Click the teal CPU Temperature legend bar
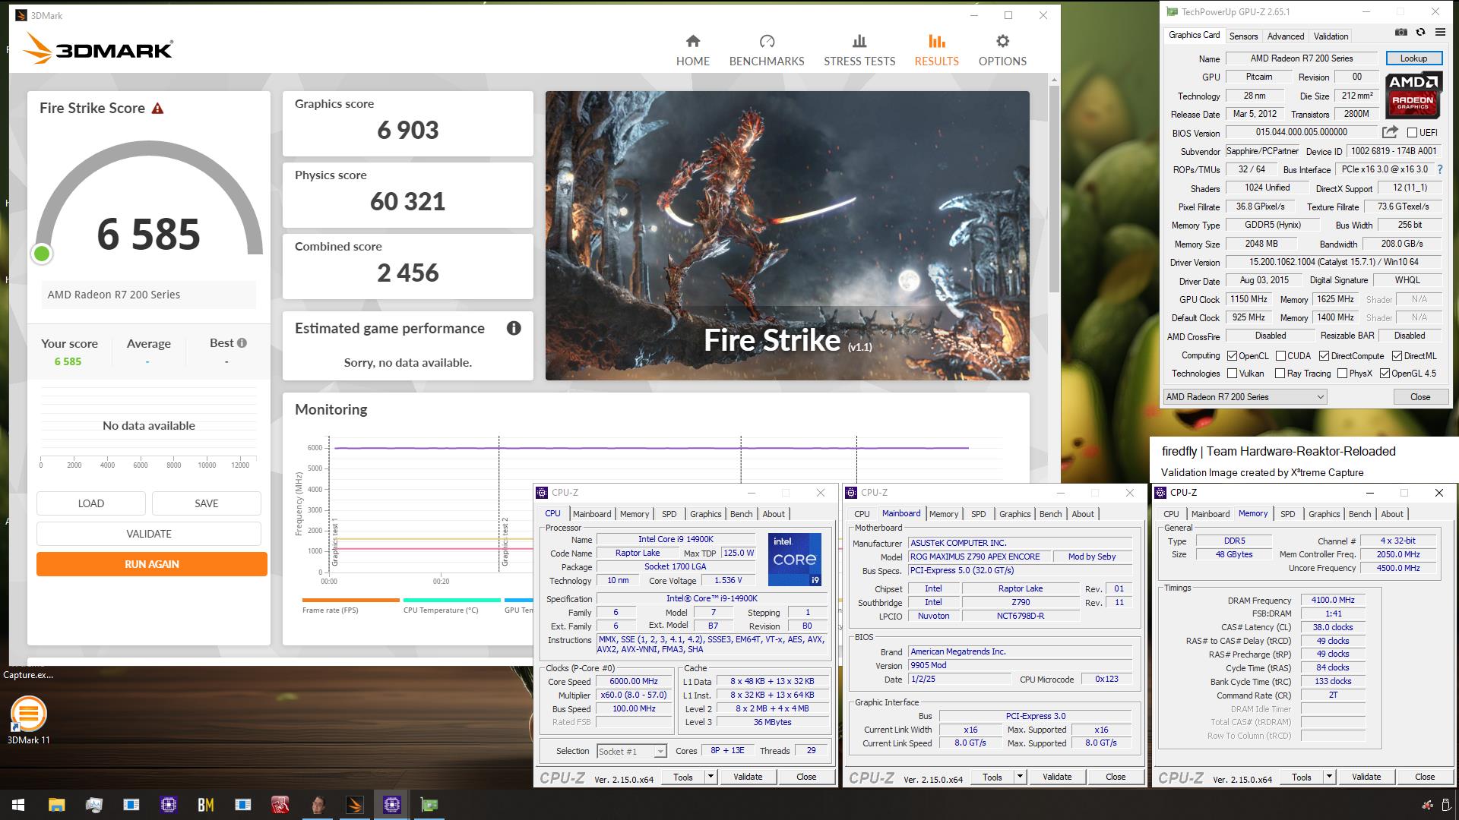Viewport: 1459px width, 820px height. [452, 600]
